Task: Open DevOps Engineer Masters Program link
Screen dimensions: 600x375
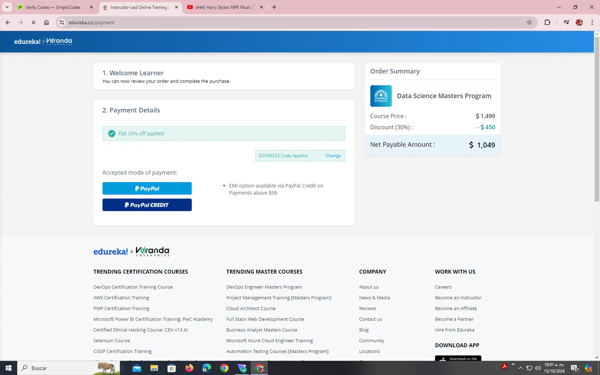Action: click(264, 287)
